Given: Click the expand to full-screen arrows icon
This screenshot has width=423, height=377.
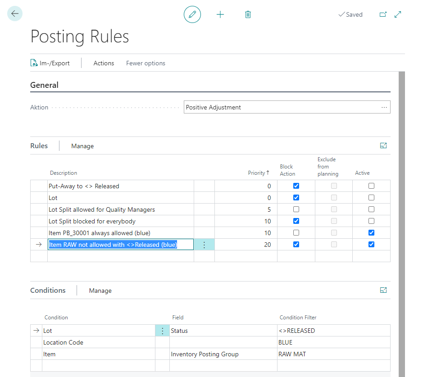Looking at the screenshot, I should [398, 14].
